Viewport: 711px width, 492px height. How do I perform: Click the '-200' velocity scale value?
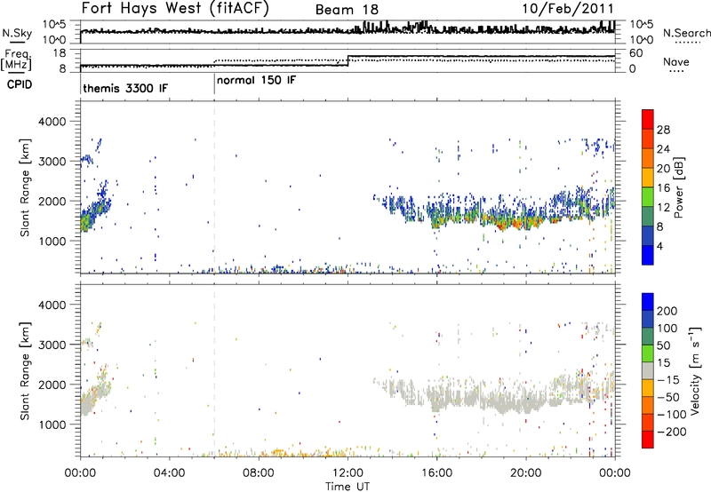click(x=671, y=432)
